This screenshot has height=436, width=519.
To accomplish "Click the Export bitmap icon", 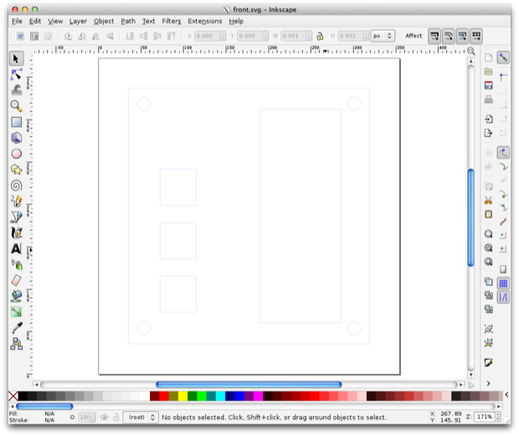I will click(x=489, y=133).
